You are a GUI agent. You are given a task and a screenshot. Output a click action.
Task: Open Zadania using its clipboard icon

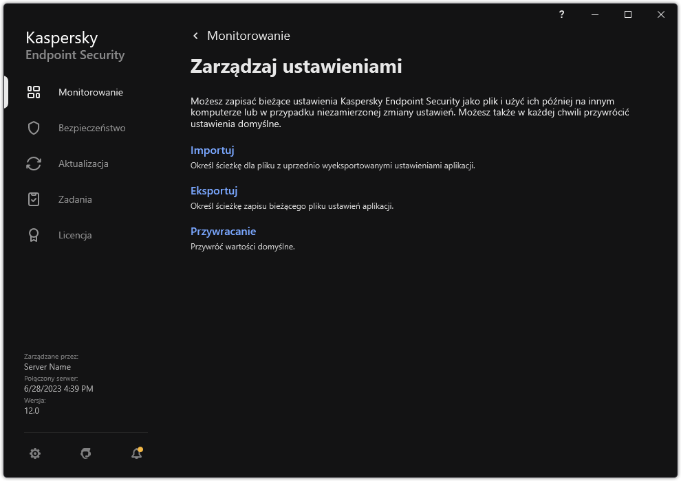[x=32, y=199]
